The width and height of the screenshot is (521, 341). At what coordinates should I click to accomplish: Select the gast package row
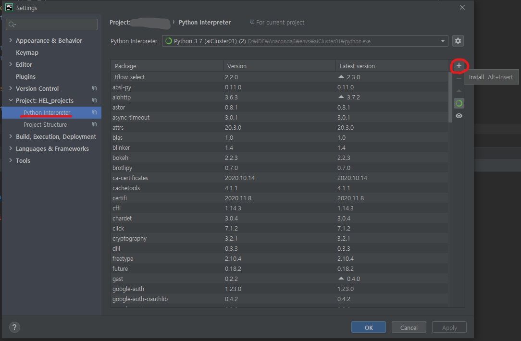(279, 279)
